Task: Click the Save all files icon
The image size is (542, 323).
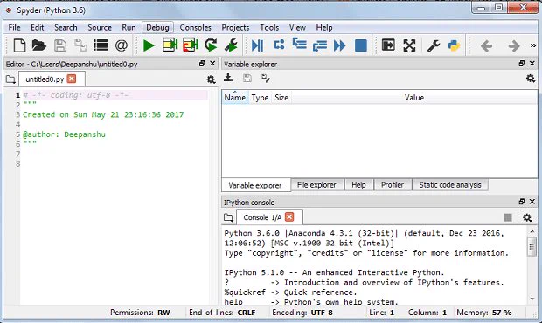Action: 80,45
